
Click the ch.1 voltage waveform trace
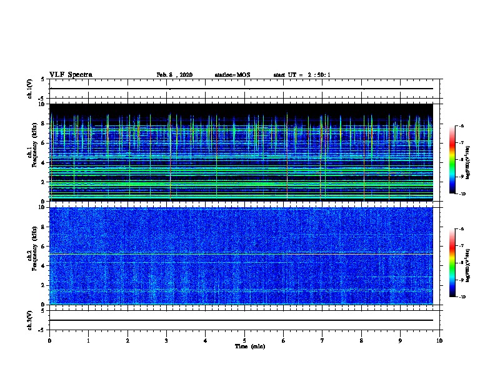click(x=241, y=89)
